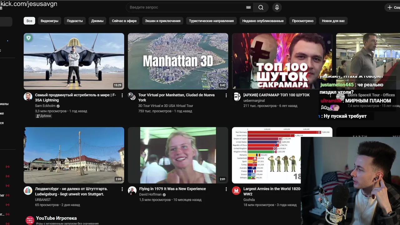The image size is (400, 225).
Task: Click the Дубляж badge
Action: point(44,116)
